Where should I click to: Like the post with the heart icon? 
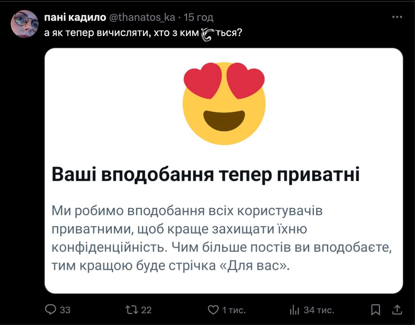coord(213,310)
